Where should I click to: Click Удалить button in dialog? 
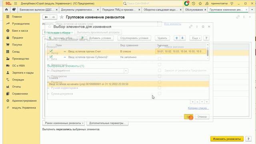162,38
